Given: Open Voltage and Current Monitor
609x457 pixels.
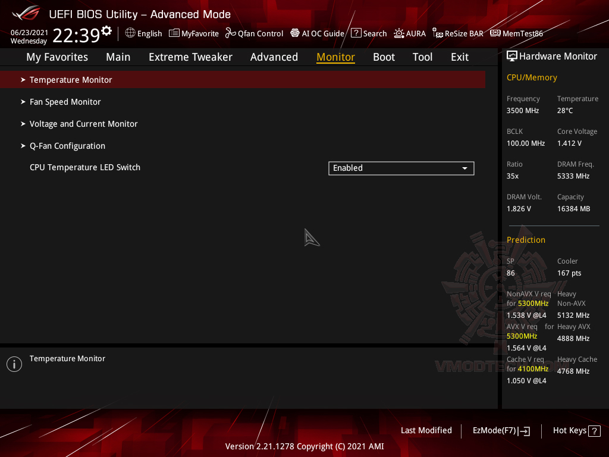Looking at the screenshot, I should pos(83,123).
